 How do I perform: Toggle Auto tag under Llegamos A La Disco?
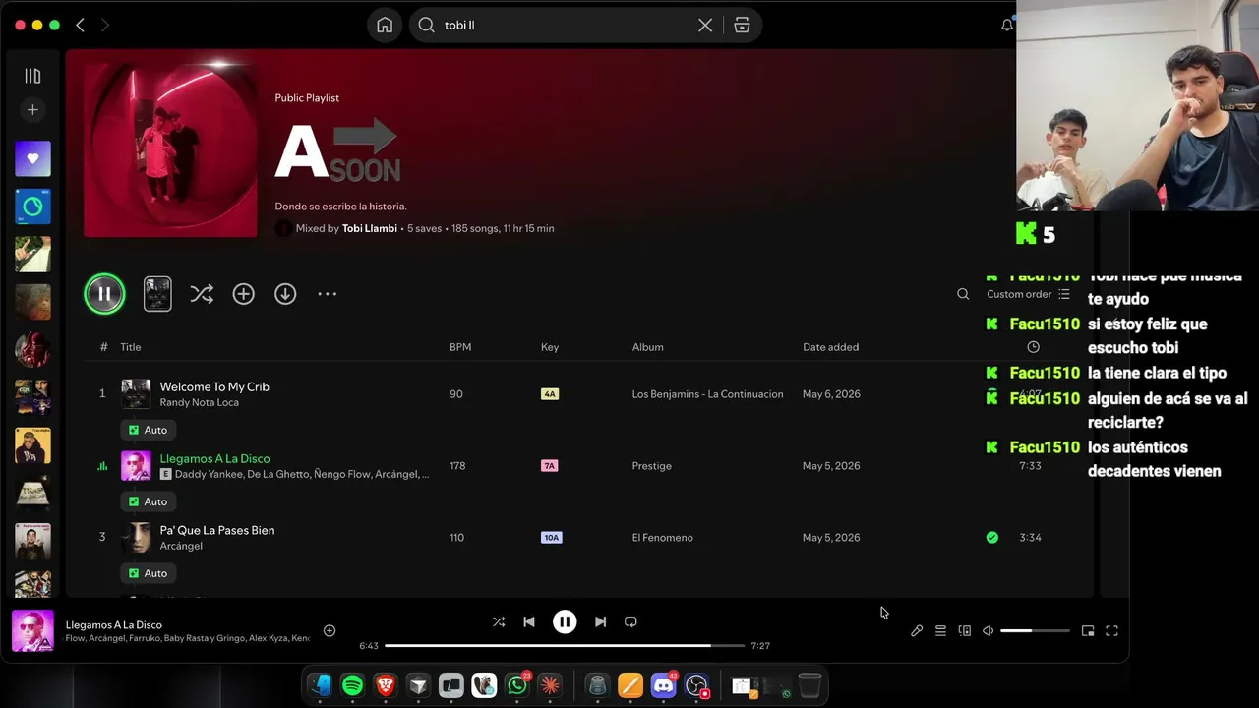pos(148,501)
